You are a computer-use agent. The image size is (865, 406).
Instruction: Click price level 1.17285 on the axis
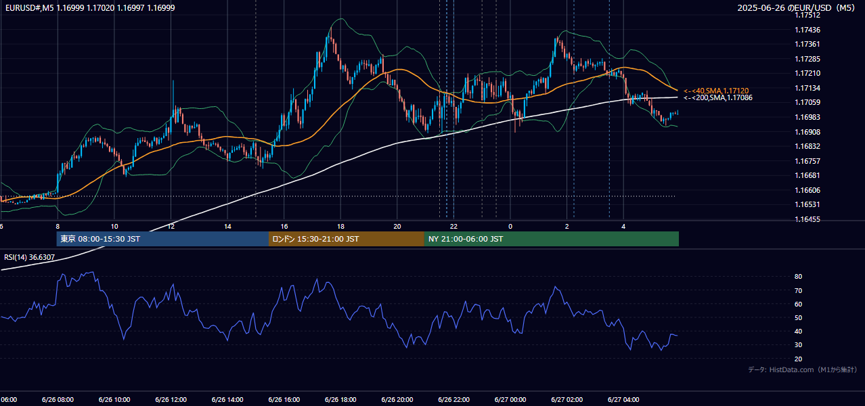[x=807, y=59]
